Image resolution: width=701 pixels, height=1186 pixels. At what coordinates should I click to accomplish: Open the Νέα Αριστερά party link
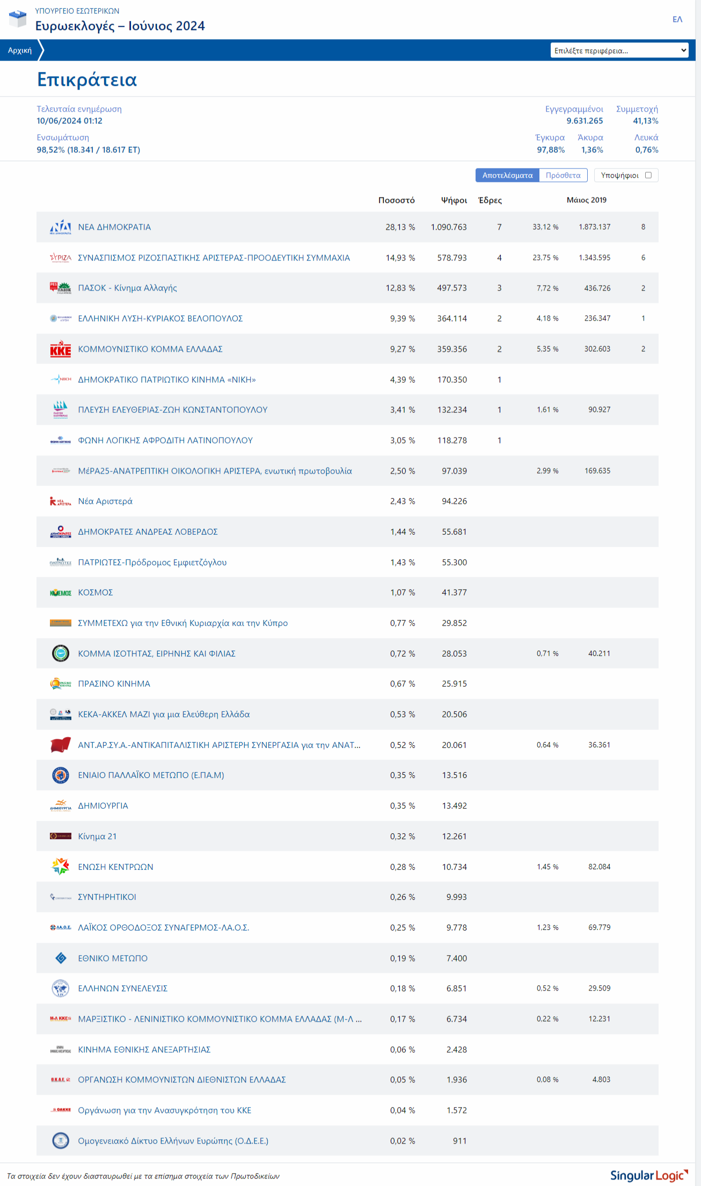105,501
